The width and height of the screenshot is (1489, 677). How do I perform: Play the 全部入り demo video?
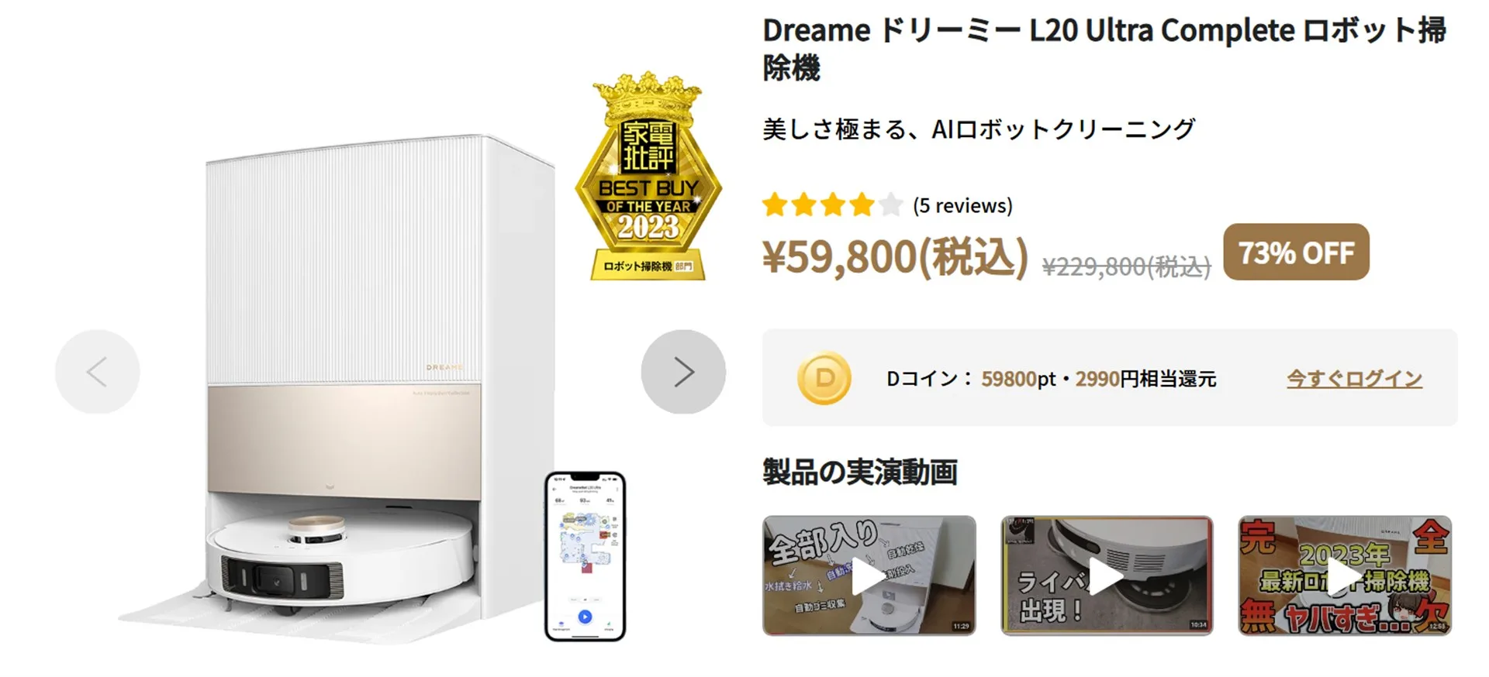coord(869,576)
